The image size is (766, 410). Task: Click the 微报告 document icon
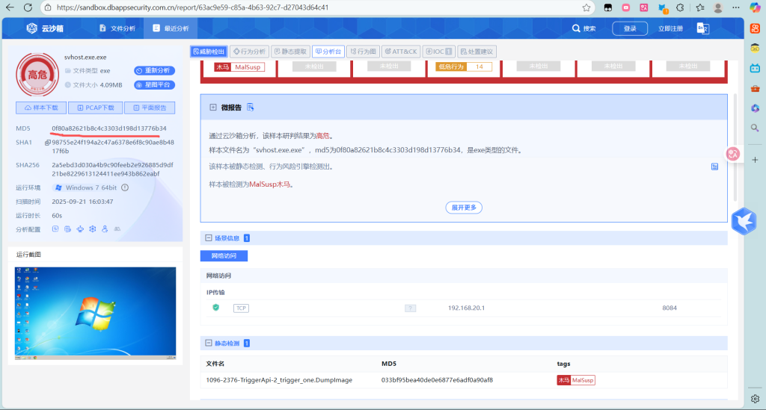(251, 108)
